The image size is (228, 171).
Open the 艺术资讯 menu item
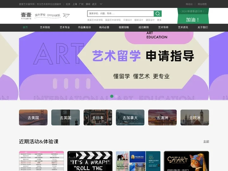click(183, 27)
